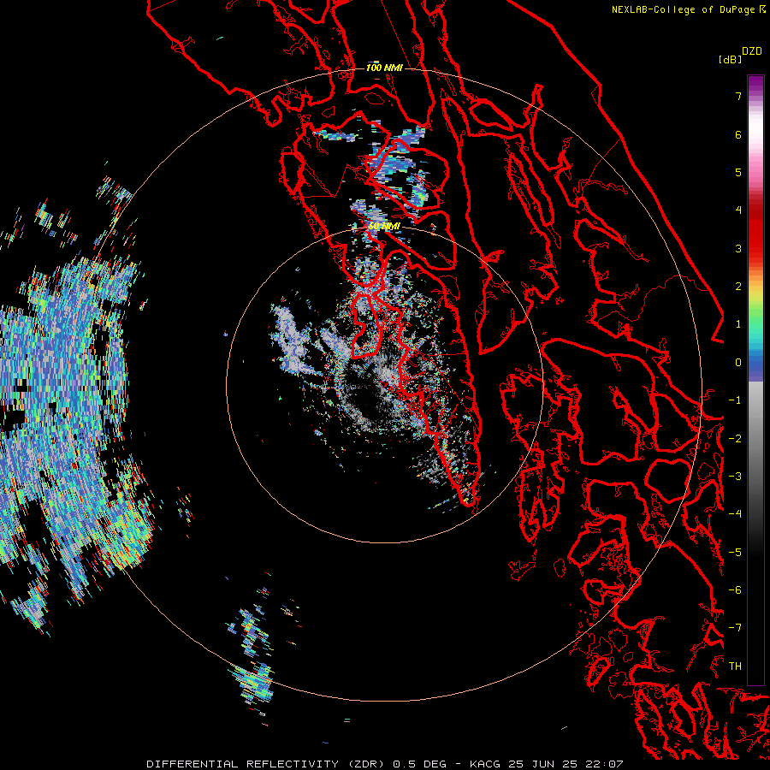Select the 2 value on color scale
Viewport: 770px width, 770px height.
738,287
